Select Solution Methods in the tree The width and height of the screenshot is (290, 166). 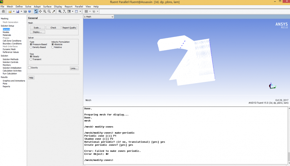click(11, 59)
